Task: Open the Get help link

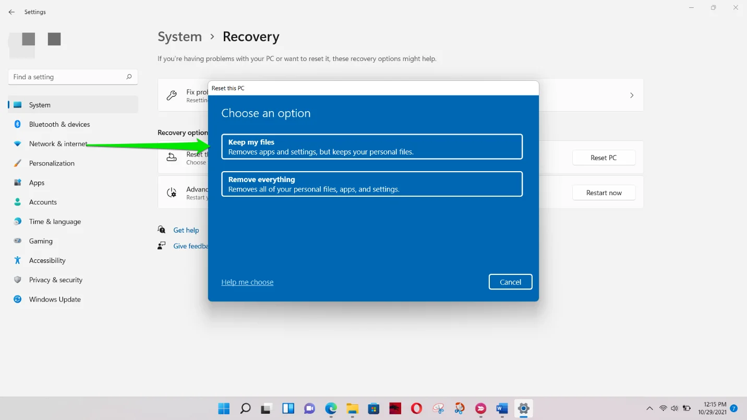Action: coord(186,230)
